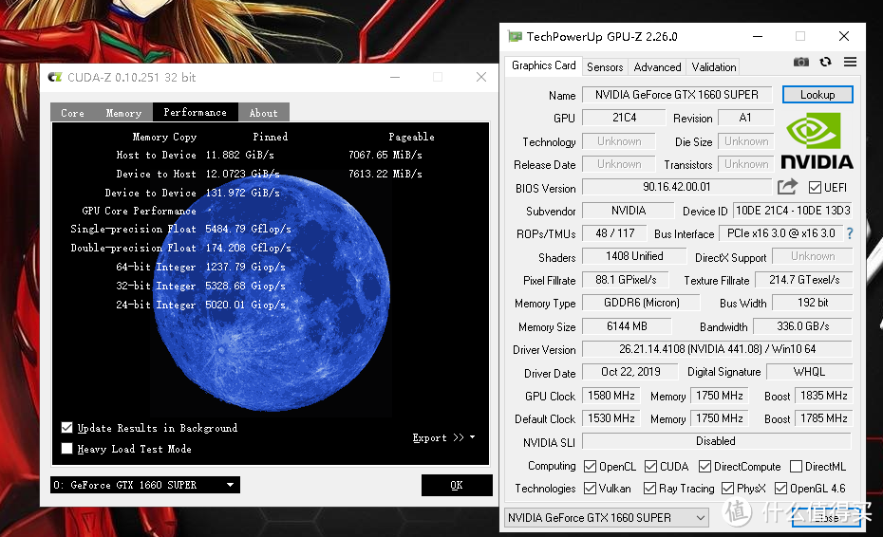Click the Double-precision Float 174.208 Gflop/s value
This screenshot has height=537, width=883.
(248, 248)
